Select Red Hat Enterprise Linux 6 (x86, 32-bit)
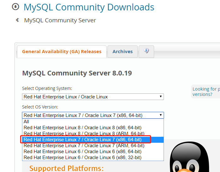 93,158
